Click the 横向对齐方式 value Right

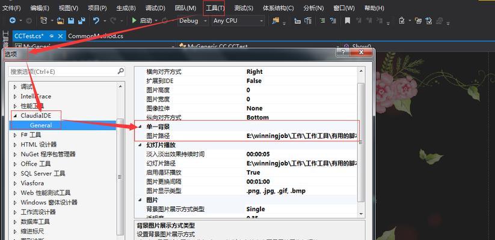254,72
